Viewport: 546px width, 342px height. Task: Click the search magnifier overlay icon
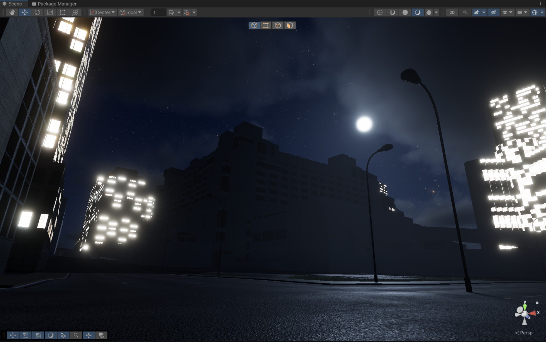76,335
